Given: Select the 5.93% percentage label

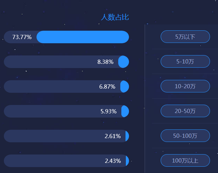Looking at the screenshot, I should pos(108,111).
